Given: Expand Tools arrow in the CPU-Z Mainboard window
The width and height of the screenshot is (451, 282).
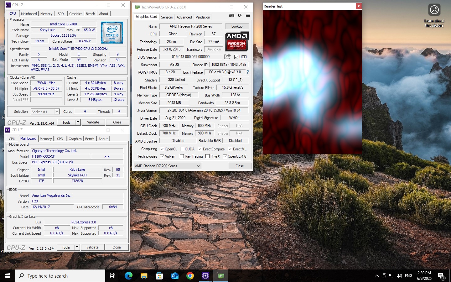Looking at the screenshot, I should (x=77, y=247).
